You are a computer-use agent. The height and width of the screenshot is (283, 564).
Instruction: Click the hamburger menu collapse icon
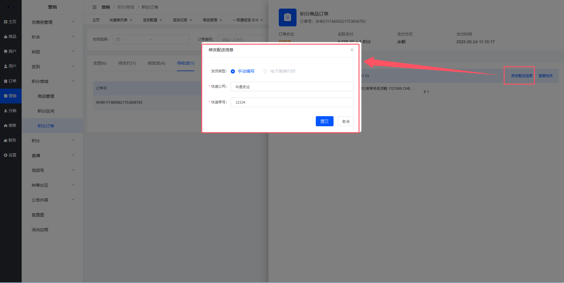tap(94, 7)
